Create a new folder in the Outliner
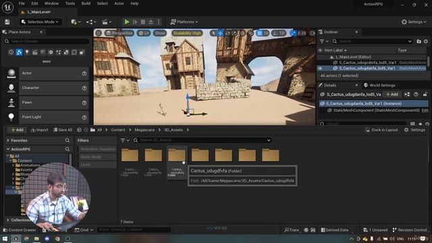432x243 pixels. [418, 41]
